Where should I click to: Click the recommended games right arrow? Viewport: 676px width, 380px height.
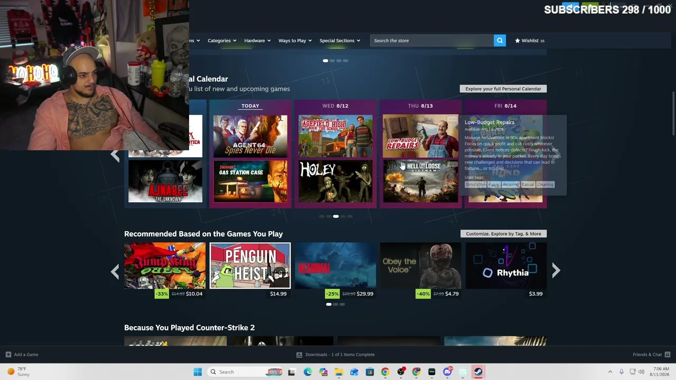pos(556,271)
